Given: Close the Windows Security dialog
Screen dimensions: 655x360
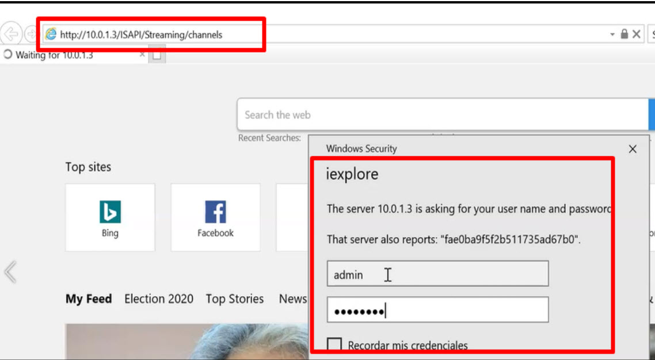Looking at the screenshot, I should [x=633, y=149].
